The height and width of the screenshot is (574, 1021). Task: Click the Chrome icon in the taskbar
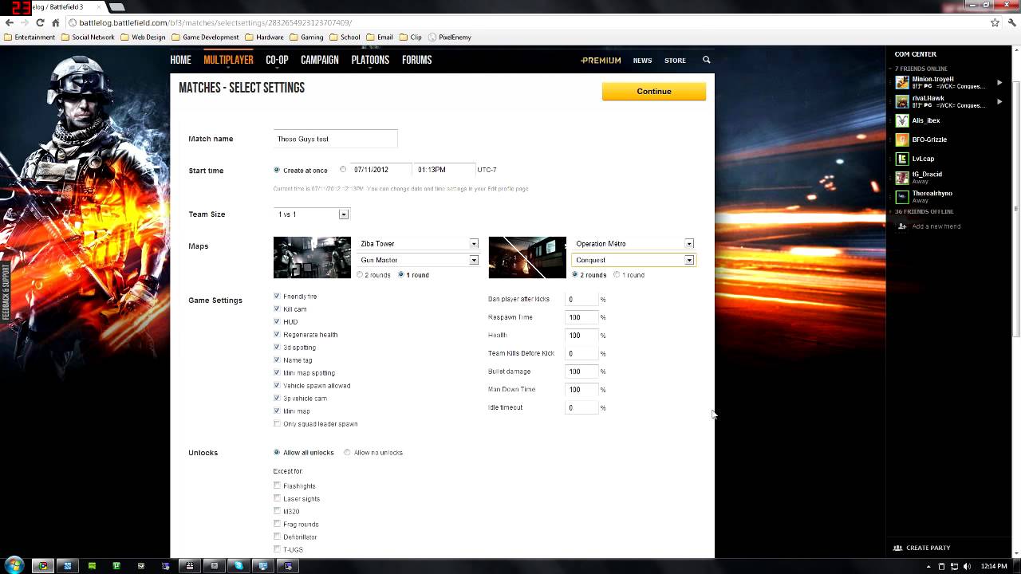click(x=42, y=566)
